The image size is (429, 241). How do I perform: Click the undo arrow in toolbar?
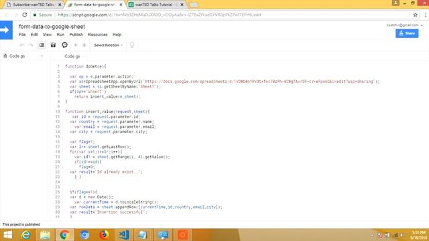point(22,45)
